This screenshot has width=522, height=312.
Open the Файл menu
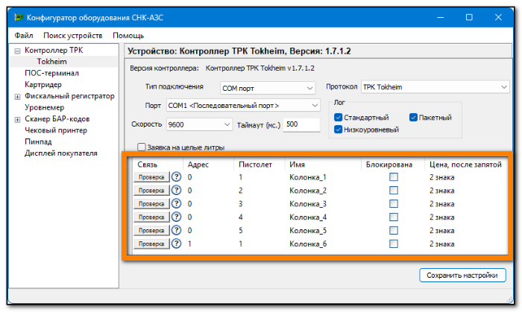24,35
